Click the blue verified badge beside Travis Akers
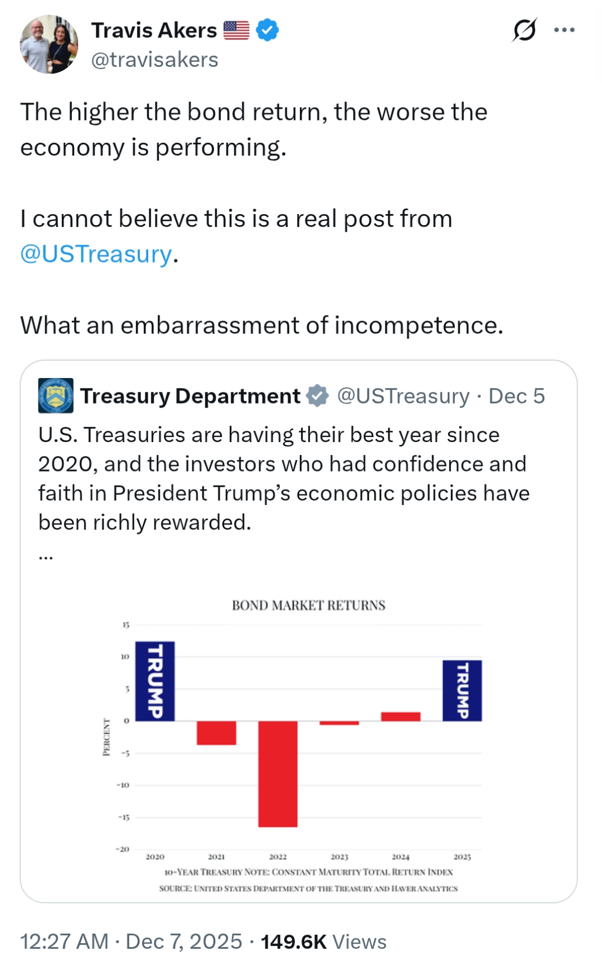602x960 pixels. tap(268, 30)
